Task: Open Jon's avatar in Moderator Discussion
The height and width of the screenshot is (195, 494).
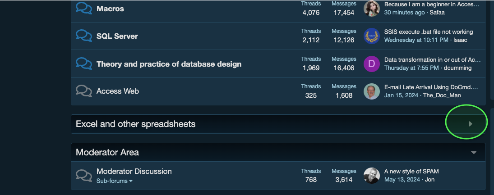Action: click(x=371, y=176)
